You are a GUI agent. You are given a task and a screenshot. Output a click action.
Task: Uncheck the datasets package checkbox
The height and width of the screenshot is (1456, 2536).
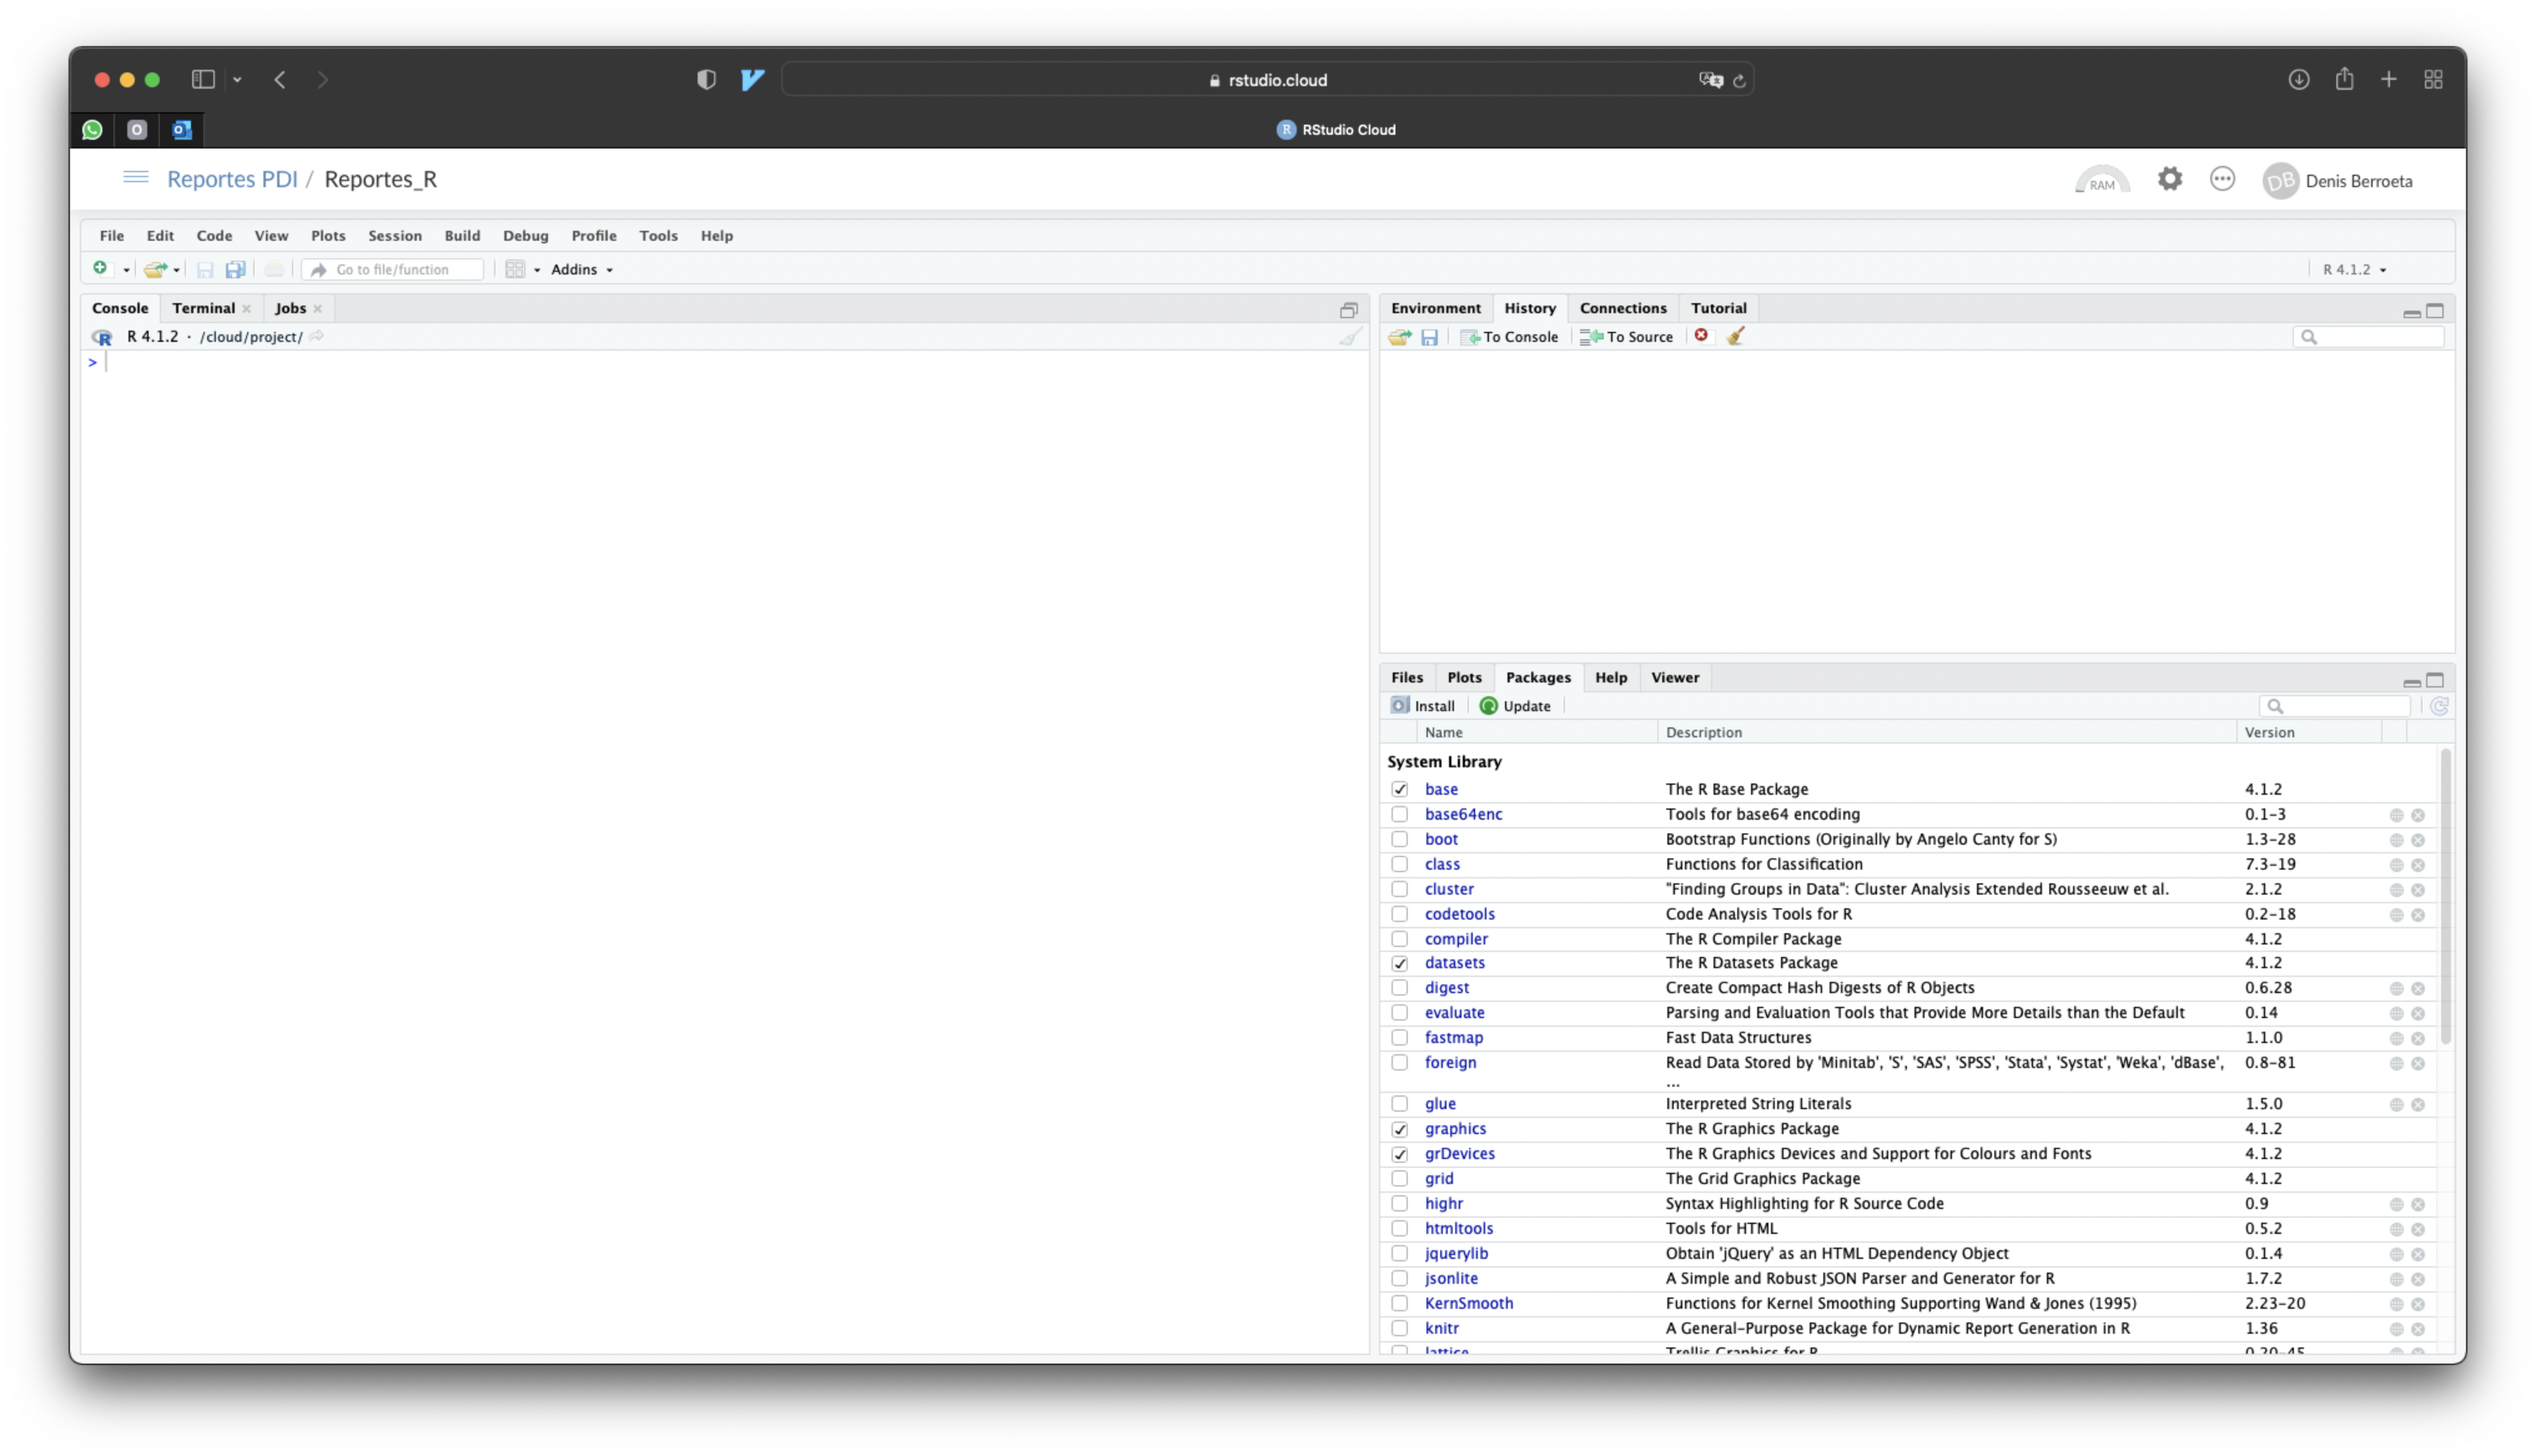(x=1399, y=963)
